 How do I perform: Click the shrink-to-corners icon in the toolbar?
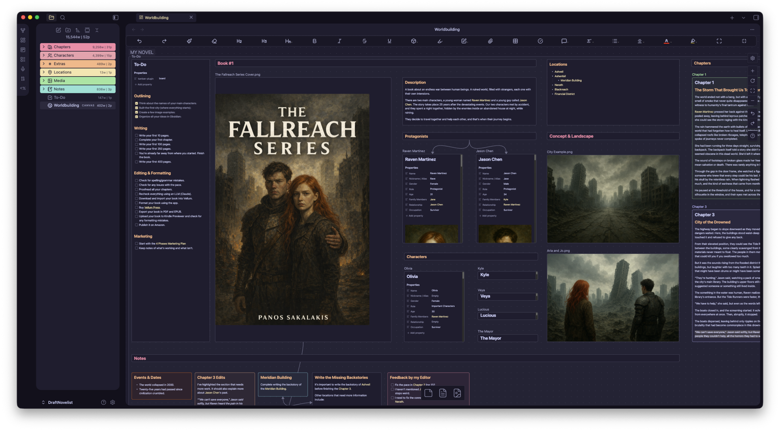[744, 41]
